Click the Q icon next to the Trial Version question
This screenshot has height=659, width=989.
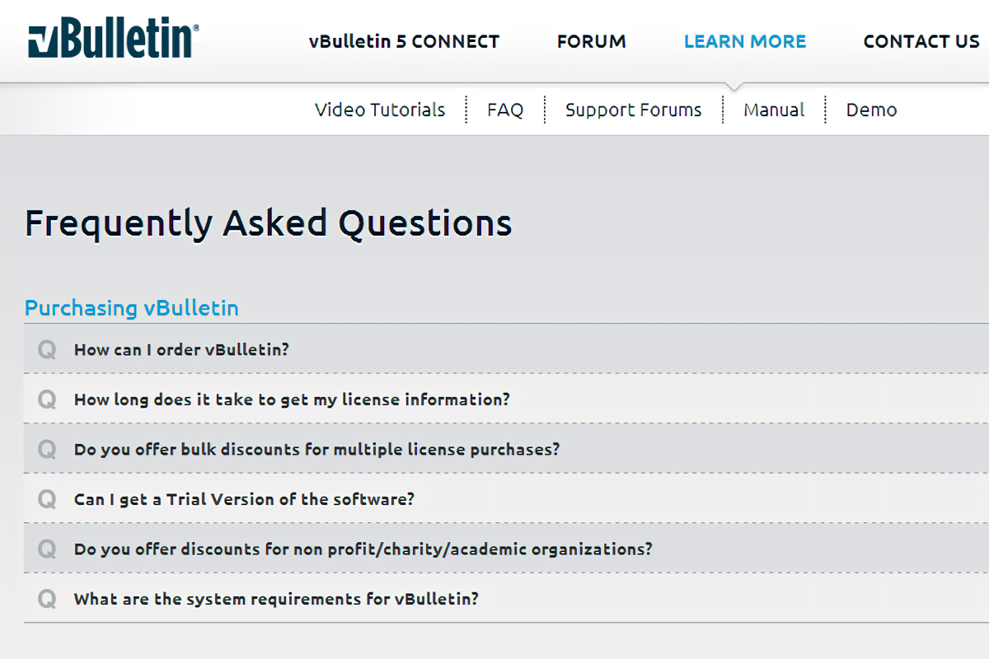click(x=47, y=500)
